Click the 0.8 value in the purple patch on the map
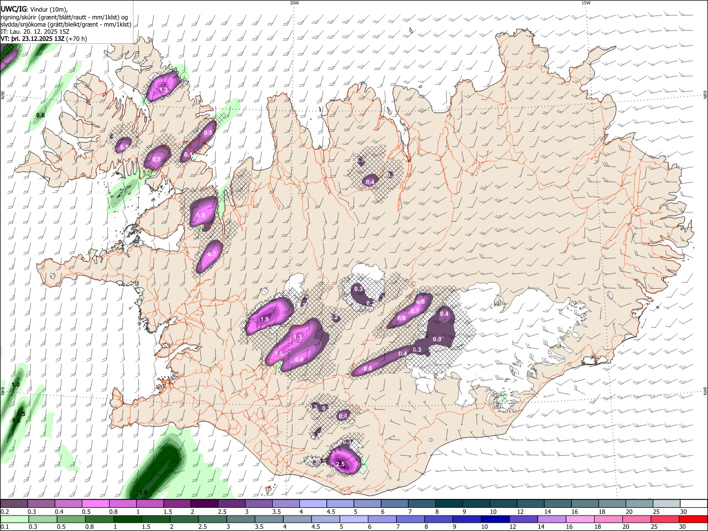Screen dimensions: 708x531 click(x=201, y=215)
